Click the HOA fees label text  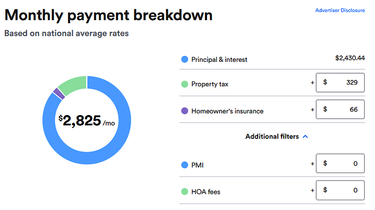[205, 192]
